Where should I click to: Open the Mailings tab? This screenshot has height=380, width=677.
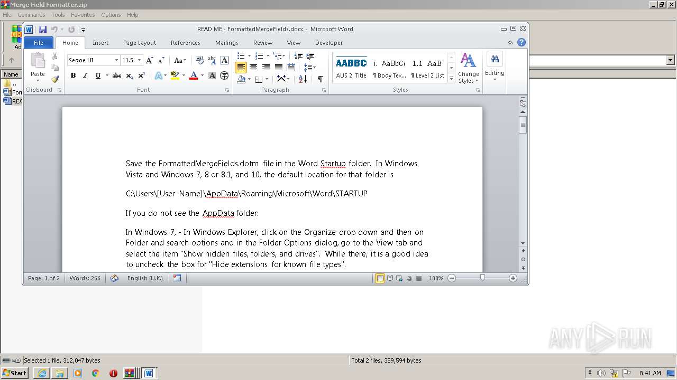pos(227,43)
